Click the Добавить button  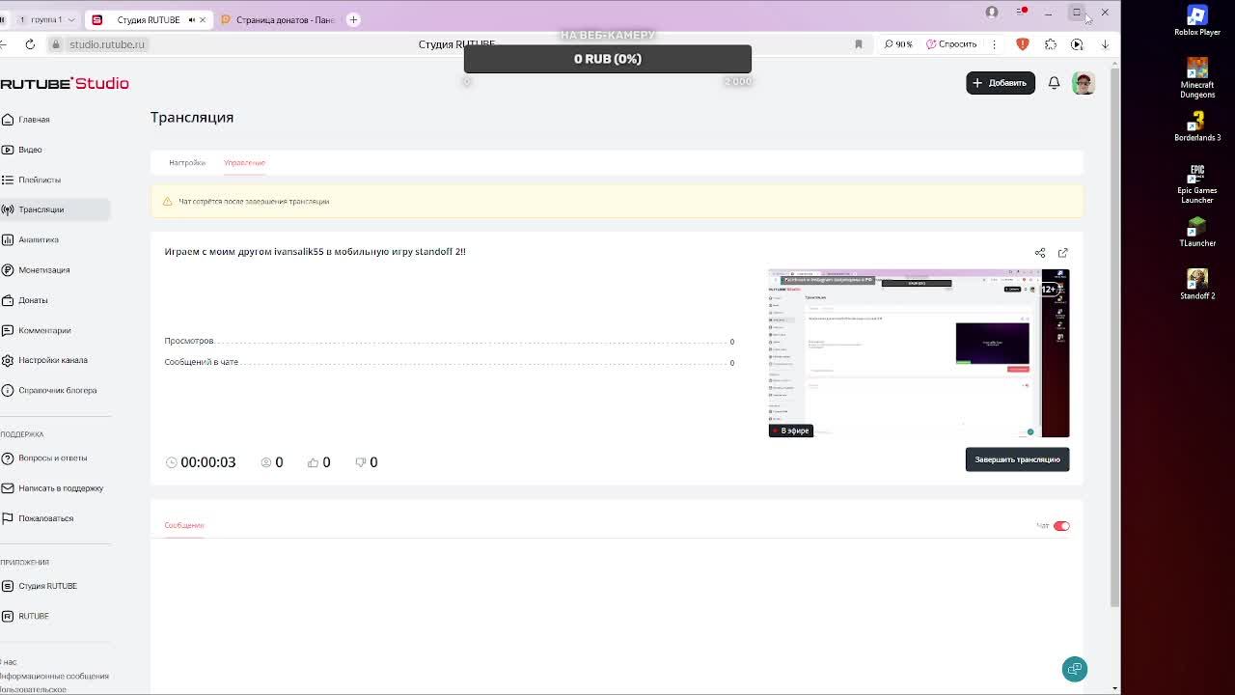click(x=1000, y=83)
